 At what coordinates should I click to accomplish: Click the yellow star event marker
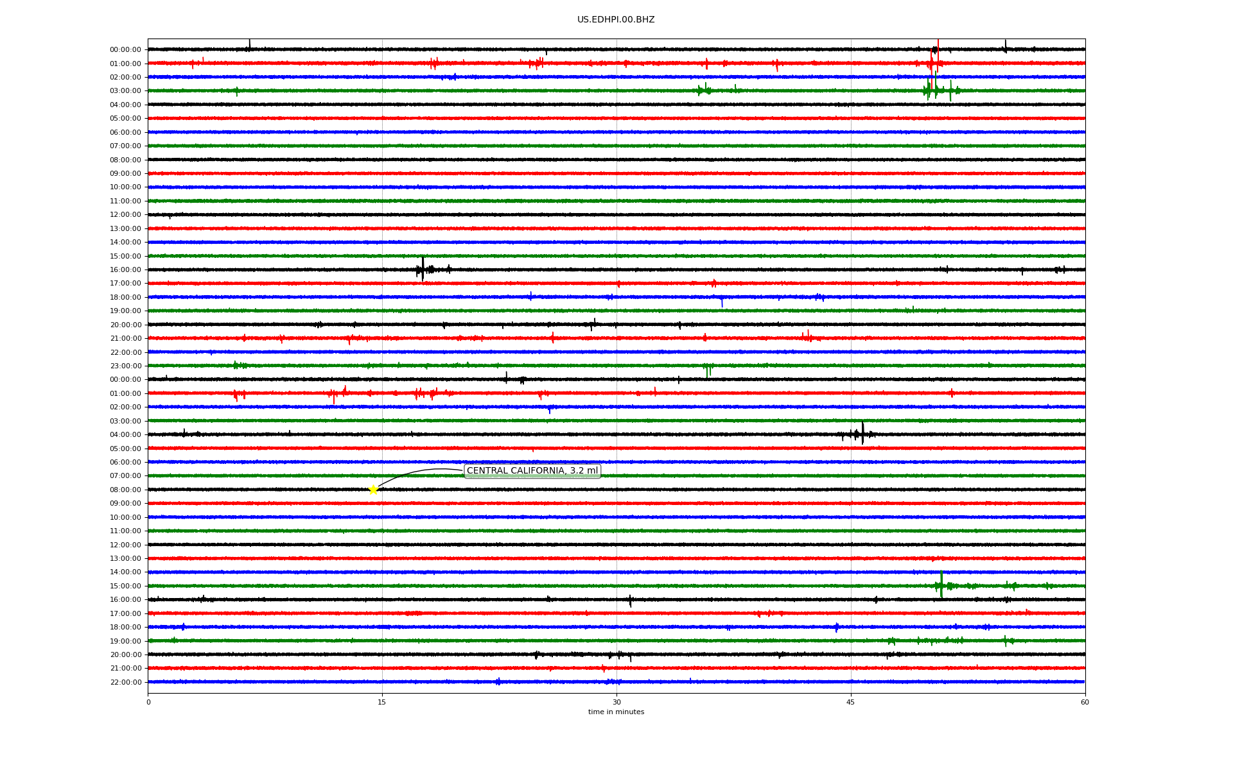tap(373, 490)
